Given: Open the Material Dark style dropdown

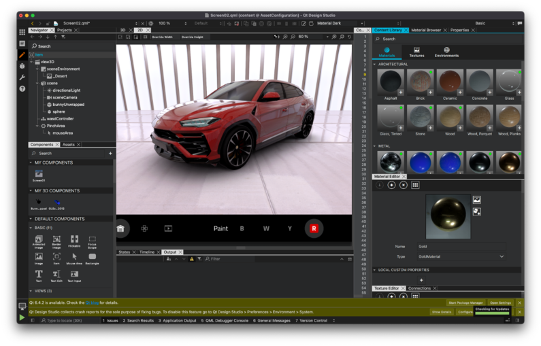Looking at the screenshot, I should point(340,23).
